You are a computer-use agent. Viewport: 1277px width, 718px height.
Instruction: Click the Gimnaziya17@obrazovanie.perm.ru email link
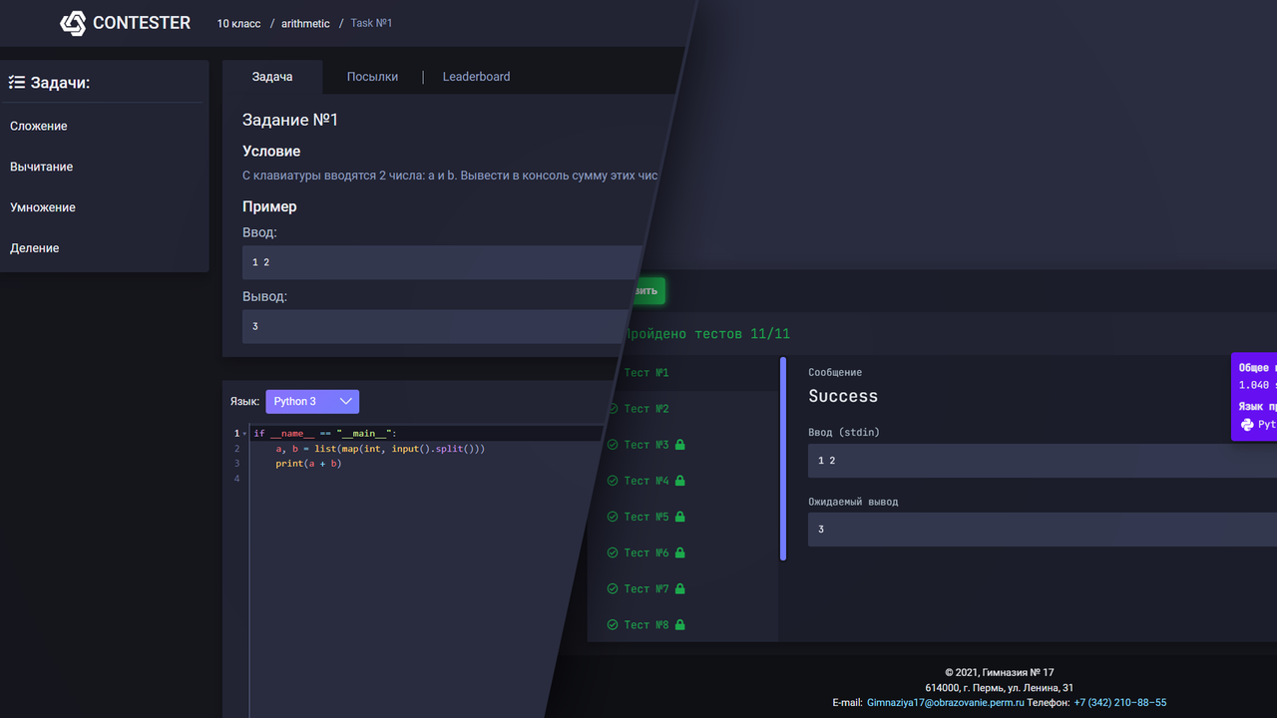[946, 703]
